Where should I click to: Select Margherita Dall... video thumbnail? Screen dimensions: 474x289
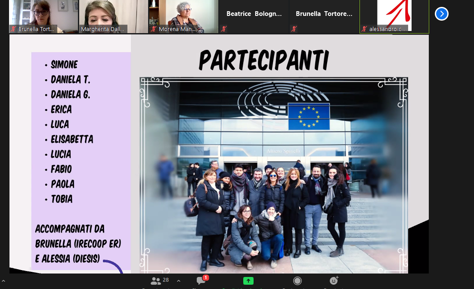click(x=113, y=17)
